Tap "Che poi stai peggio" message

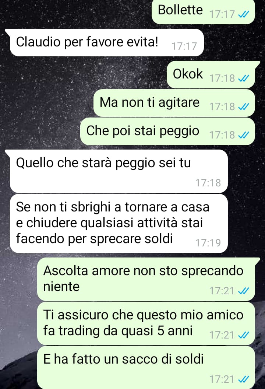(x=167, y=131)
